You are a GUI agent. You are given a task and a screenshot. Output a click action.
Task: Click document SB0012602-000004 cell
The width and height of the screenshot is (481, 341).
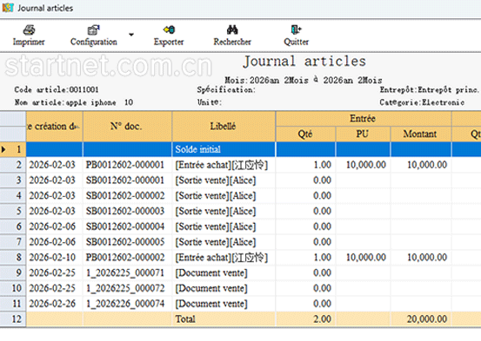click(127, 226)
